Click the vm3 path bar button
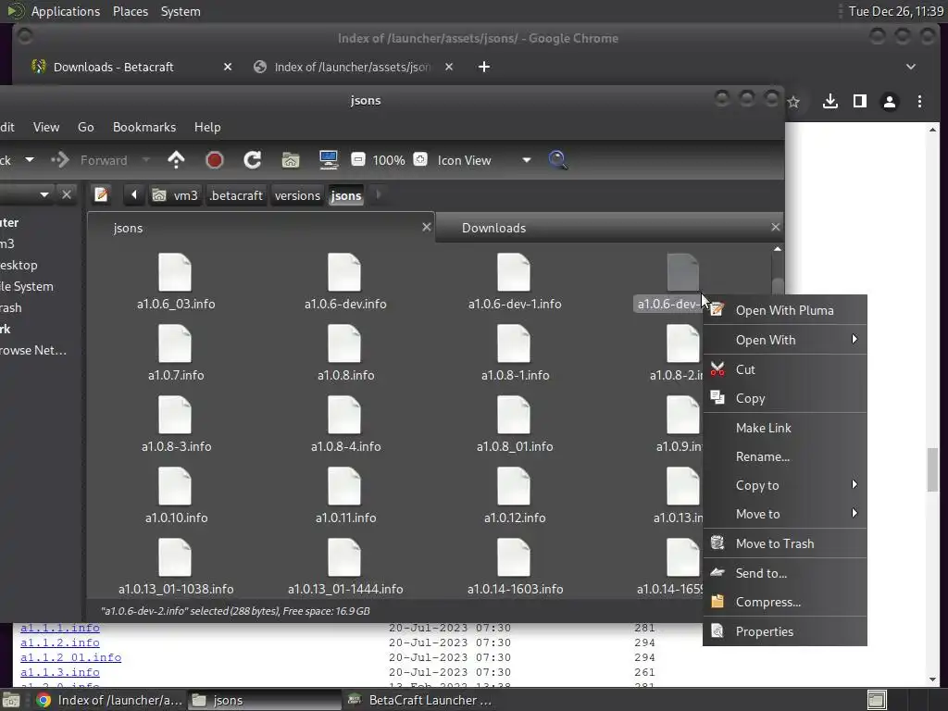This screenshot has height=711, width=948. [175, 195]
